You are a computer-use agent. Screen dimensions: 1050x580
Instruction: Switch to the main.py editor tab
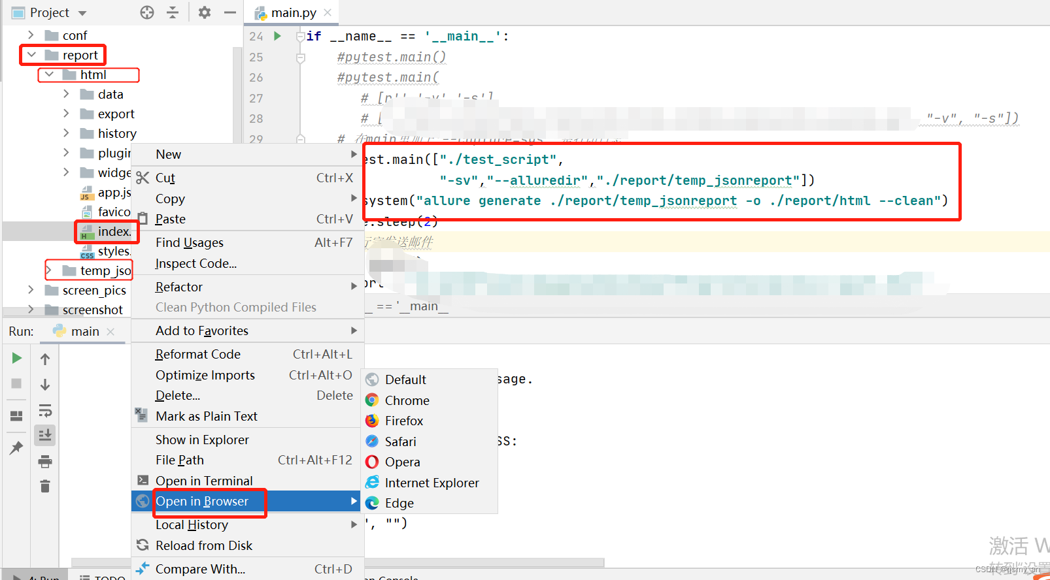pos(293,12)
